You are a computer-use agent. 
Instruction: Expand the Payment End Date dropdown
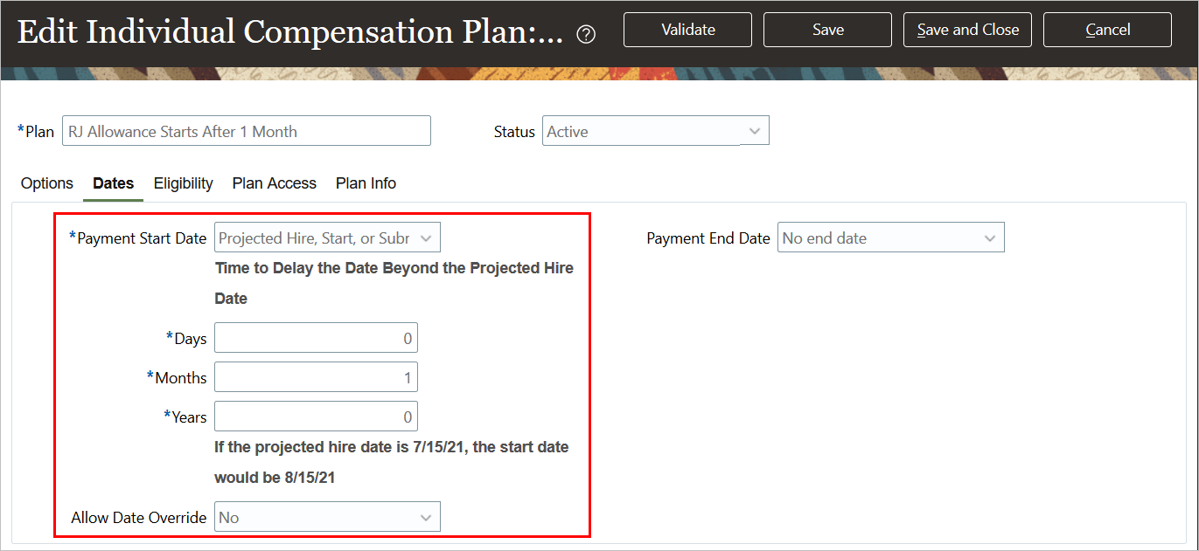click(x=890, y=238)
